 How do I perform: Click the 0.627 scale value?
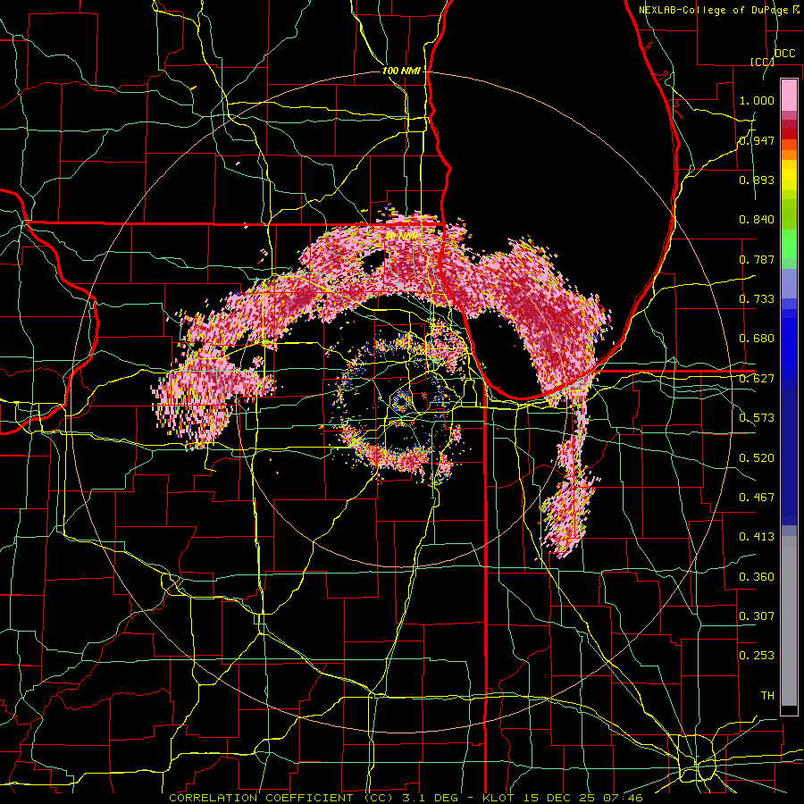coord(757,379)
